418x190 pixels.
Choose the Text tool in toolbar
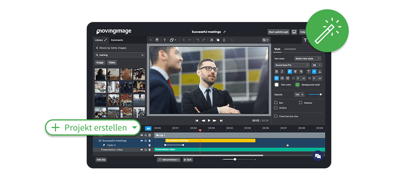164,40
